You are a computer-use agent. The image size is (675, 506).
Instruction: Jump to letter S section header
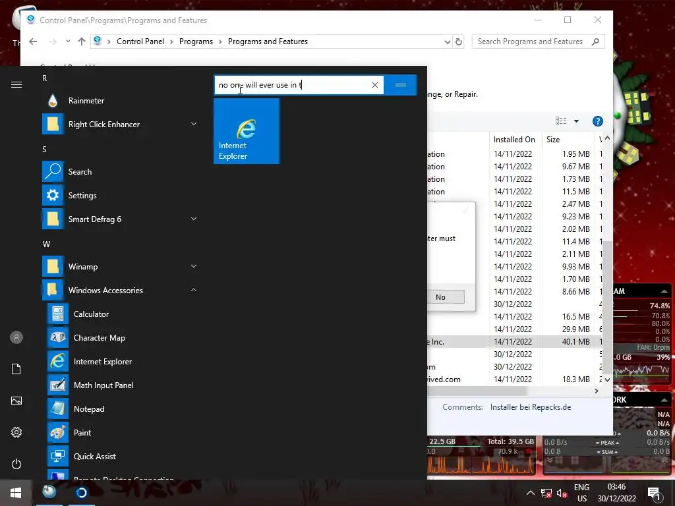(44, 150)
